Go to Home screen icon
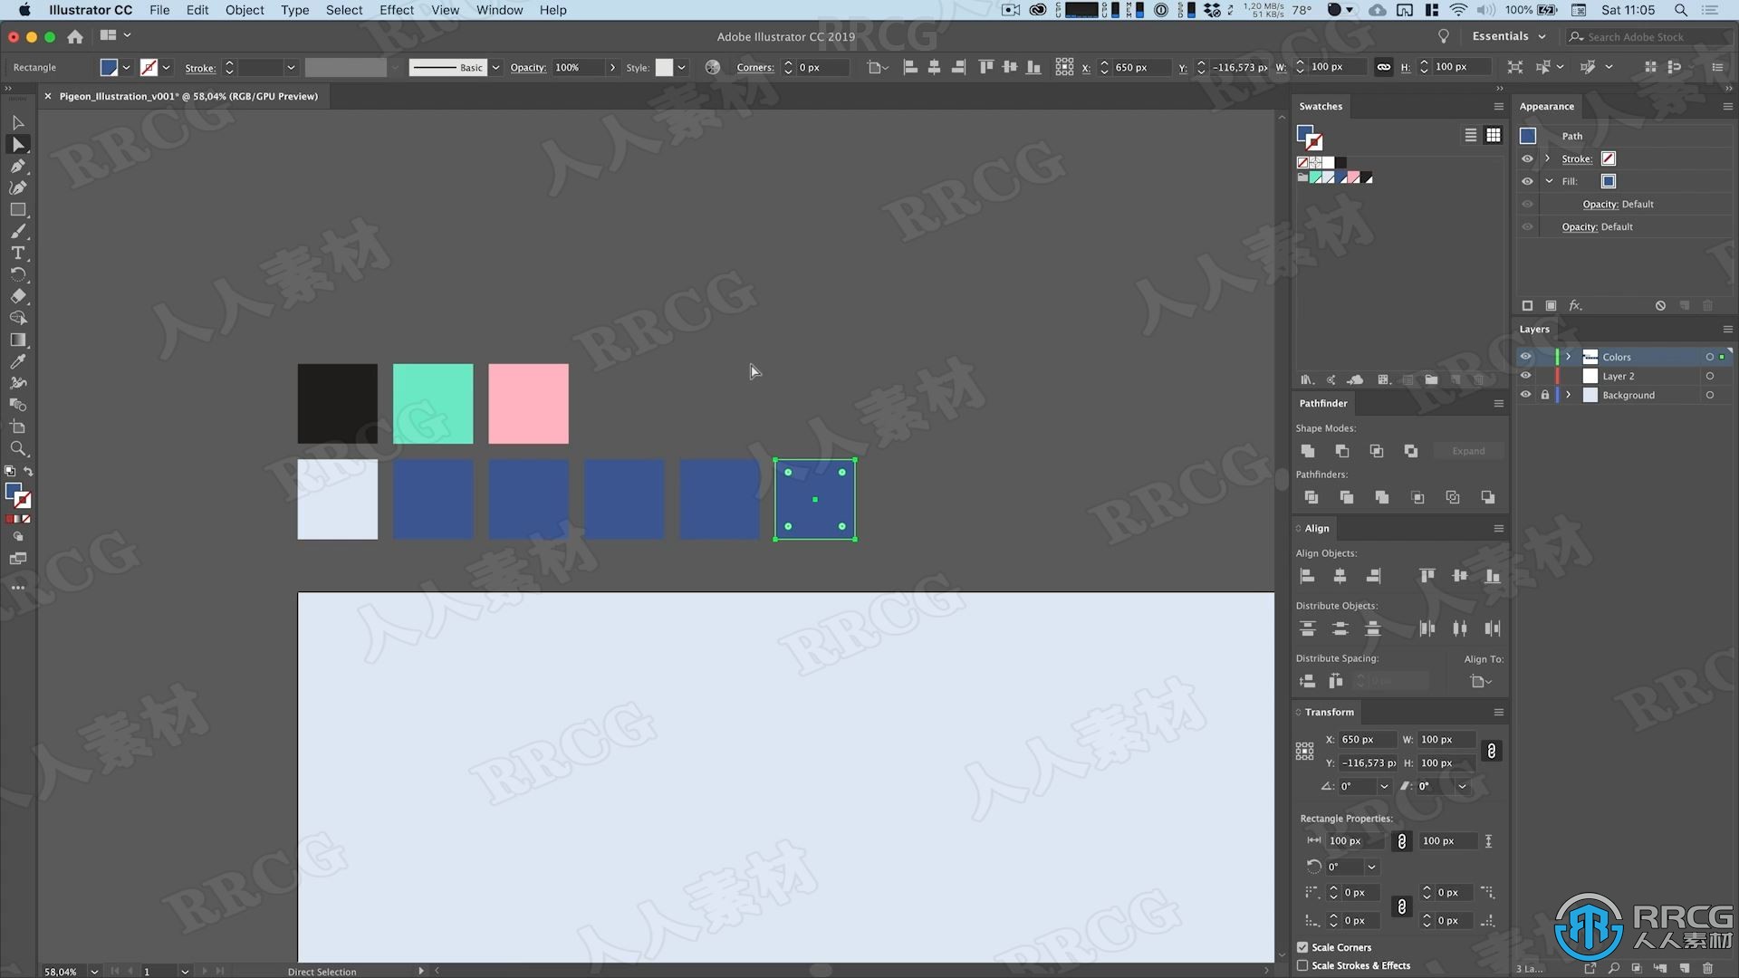 click(x=75, y=36)
